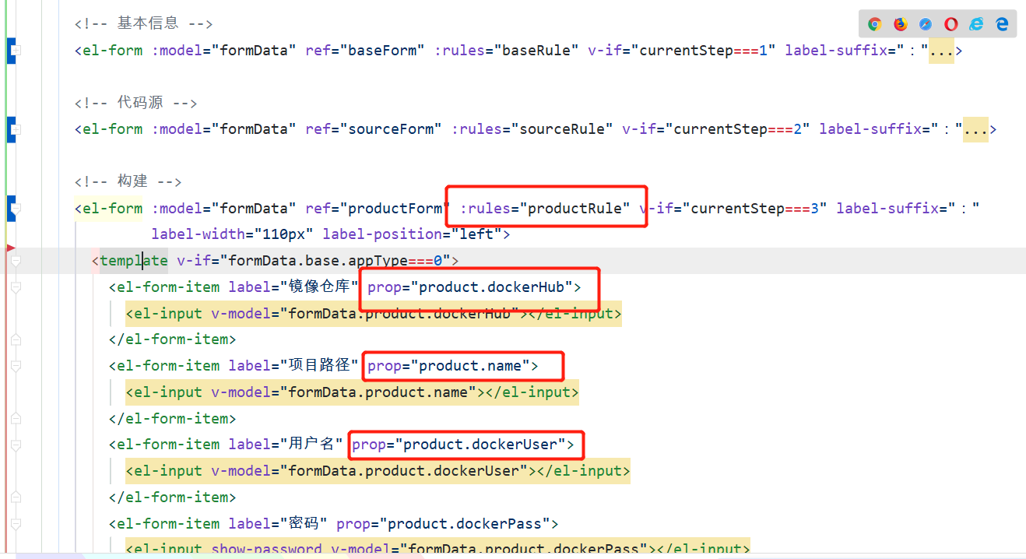The image size is (1026, 559).
Task: Click closing el-form-item tag after product.name input
Action: click(x=172, y=418)
